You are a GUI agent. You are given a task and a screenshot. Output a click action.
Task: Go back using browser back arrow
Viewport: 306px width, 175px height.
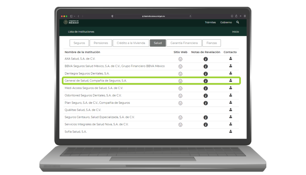coord(79,16)
